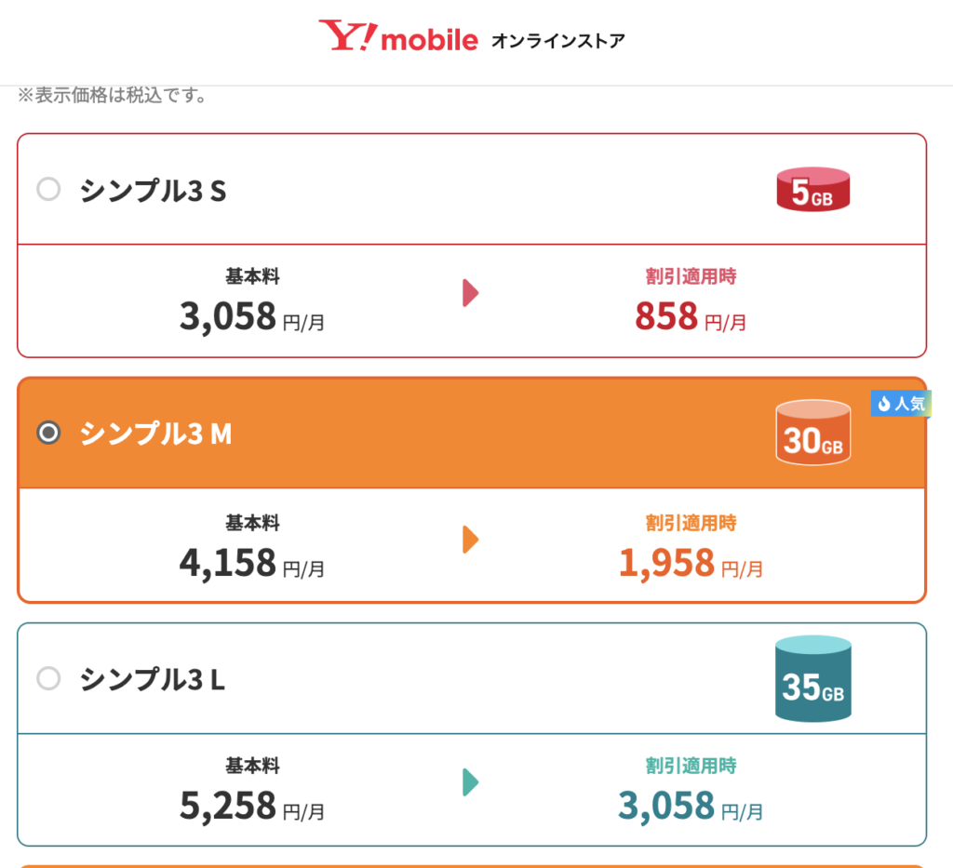Select the シンプル3 S plan radio button
The width and height of the screenshot is (953, 868).
pyautogui.click(x=48, y=190)
